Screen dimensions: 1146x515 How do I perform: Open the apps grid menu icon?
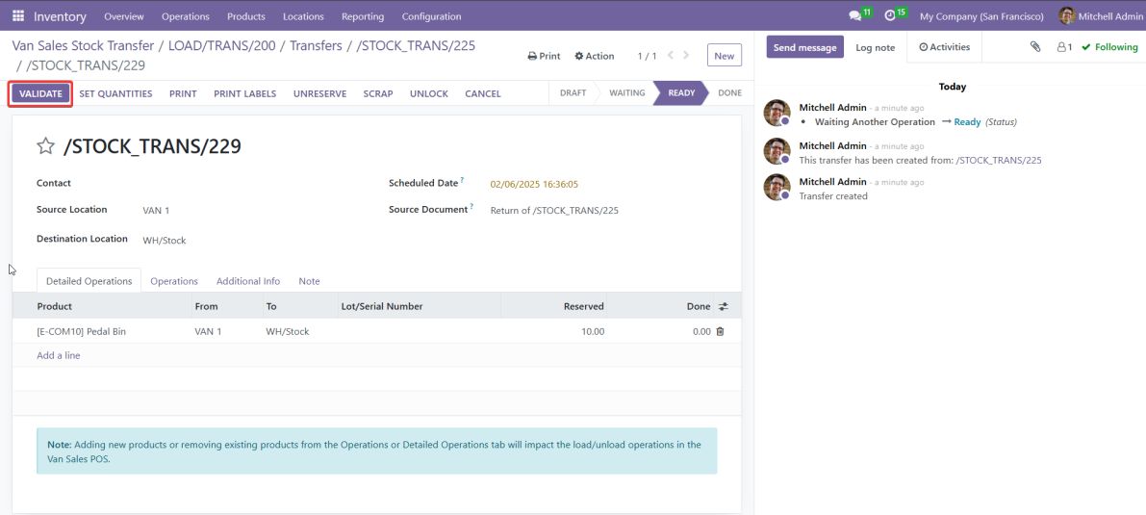click(x=18, y=16)
